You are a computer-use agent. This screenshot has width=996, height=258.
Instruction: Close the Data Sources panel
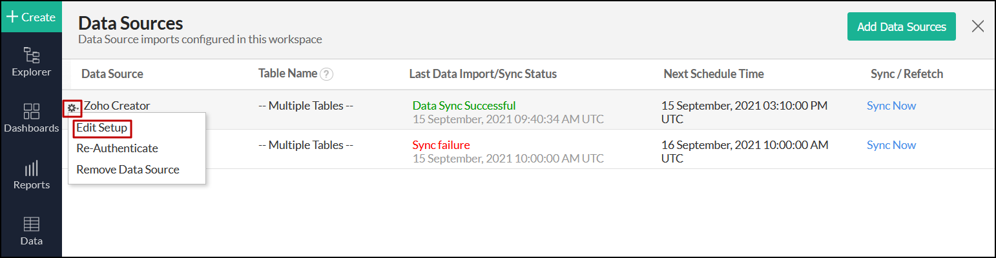pos(978,26)
